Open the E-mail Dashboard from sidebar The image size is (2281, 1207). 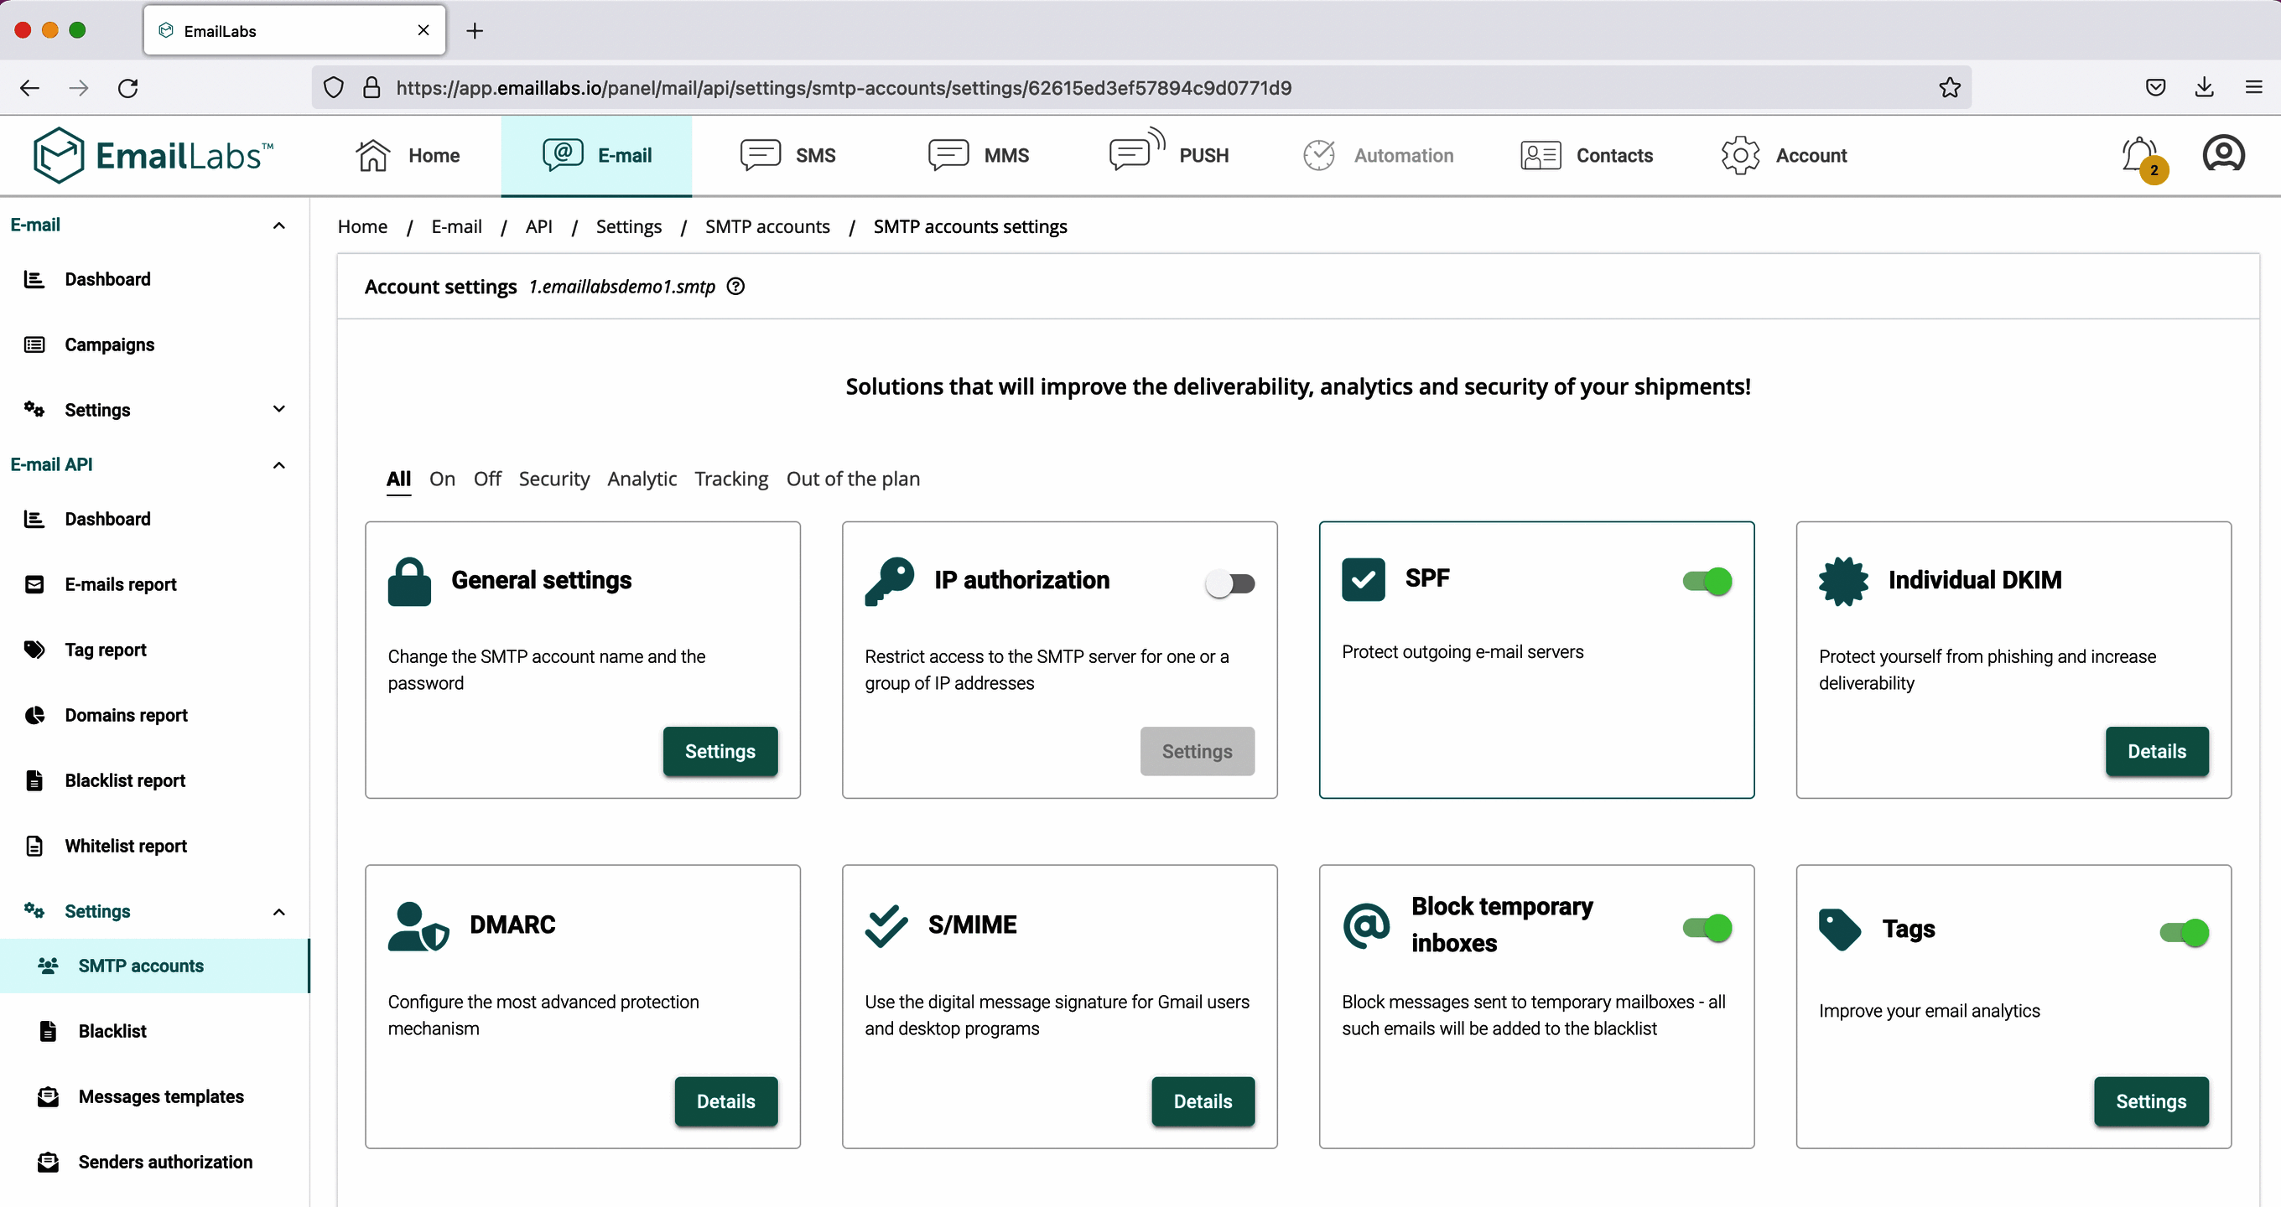(108, 279)
